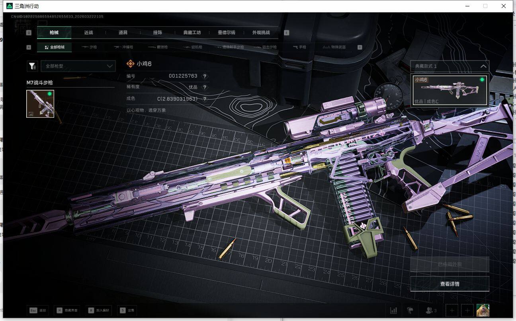Show help for 稀有度 rarity

[x=205, y=87]
